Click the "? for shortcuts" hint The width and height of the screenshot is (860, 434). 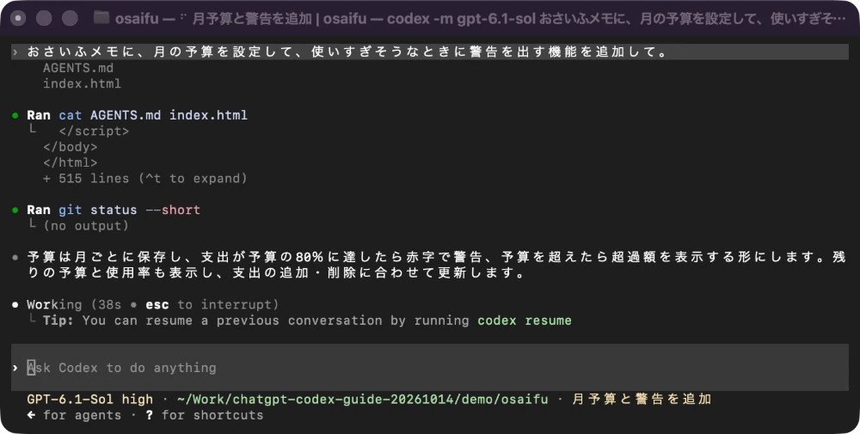pos(205,415)
